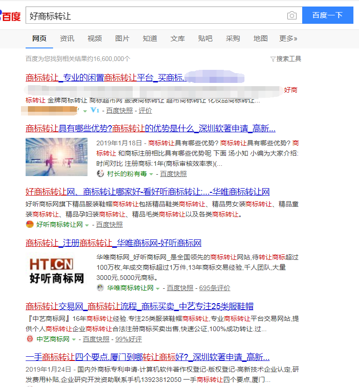Click the Baidu logo

point(10,16)
